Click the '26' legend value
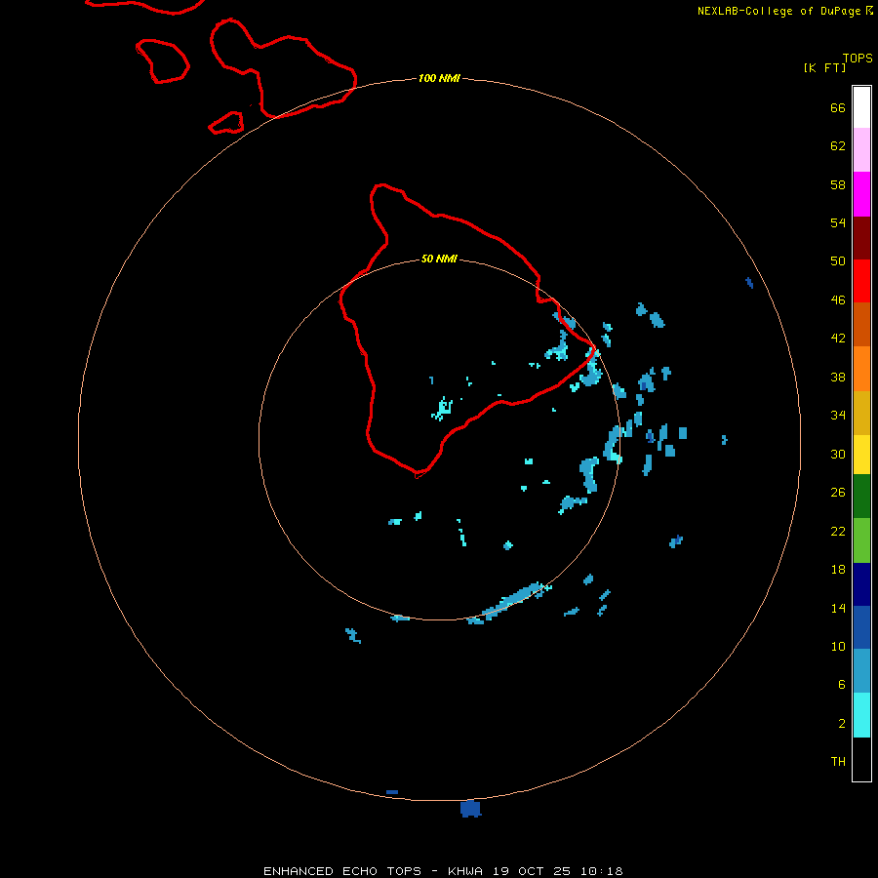The width and height of the screenshot is (878, 878). [838, 493]
